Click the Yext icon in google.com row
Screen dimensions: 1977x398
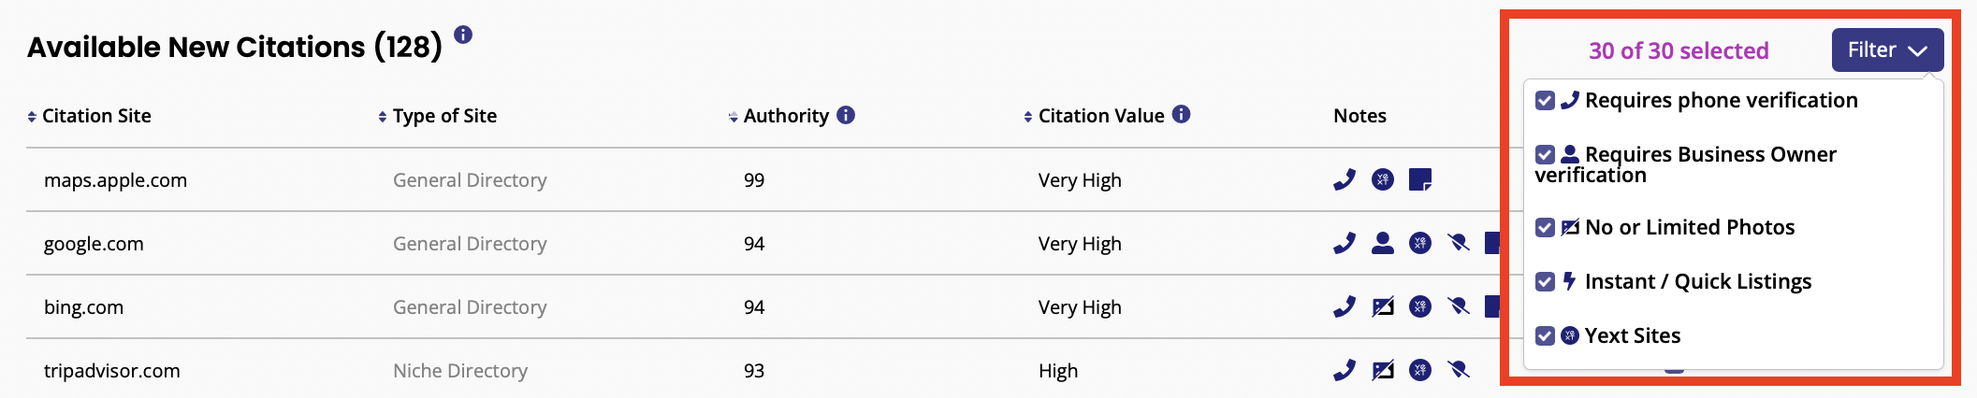click(1420, 243)
